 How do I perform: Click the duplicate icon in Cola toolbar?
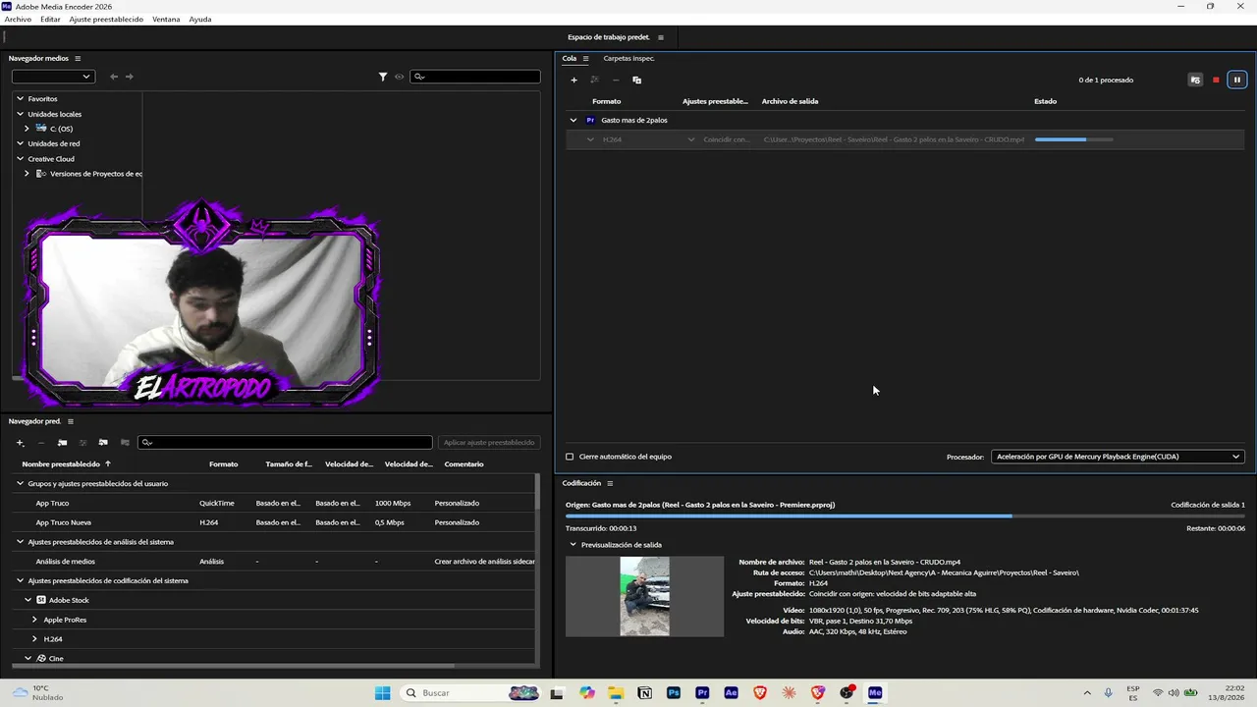636,80
